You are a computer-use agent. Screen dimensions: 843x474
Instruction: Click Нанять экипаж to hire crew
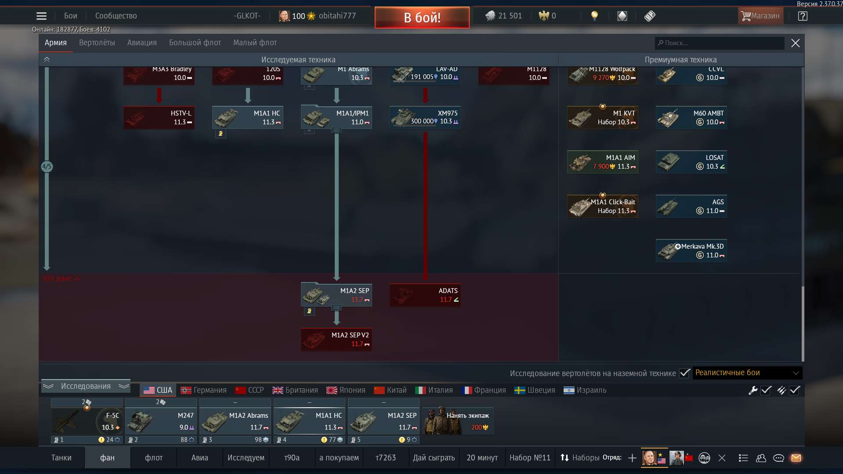pos(458,421)
